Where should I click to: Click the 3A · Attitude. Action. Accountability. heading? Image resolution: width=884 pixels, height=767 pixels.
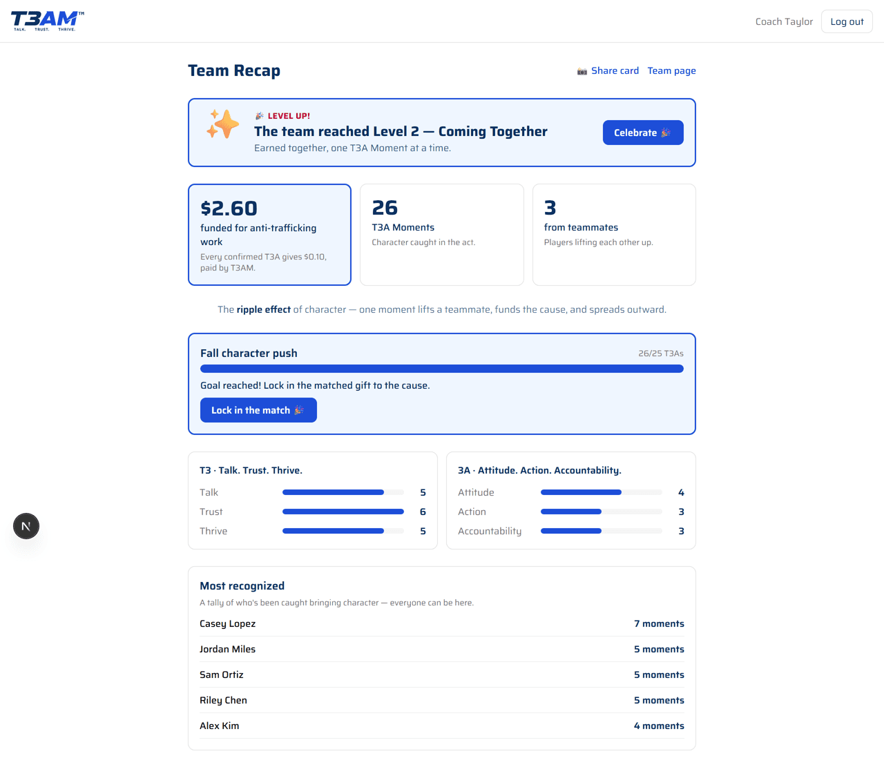[539, 470]
